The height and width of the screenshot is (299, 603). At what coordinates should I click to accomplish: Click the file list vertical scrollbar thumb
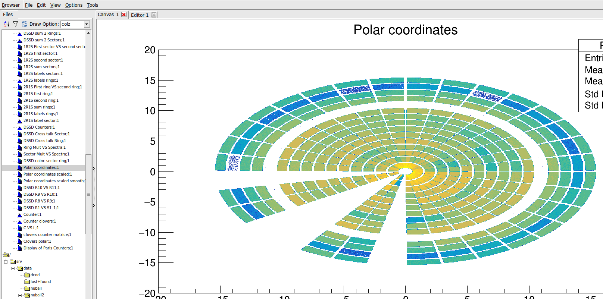click(88, 194)
